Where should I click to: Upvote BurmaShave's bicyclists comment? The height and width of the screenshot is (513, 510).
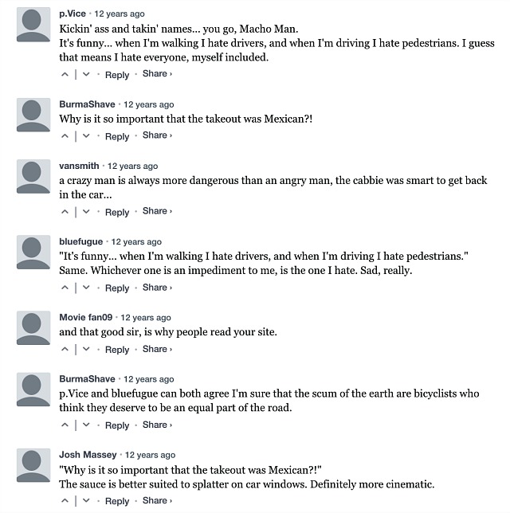pos(65,425)
